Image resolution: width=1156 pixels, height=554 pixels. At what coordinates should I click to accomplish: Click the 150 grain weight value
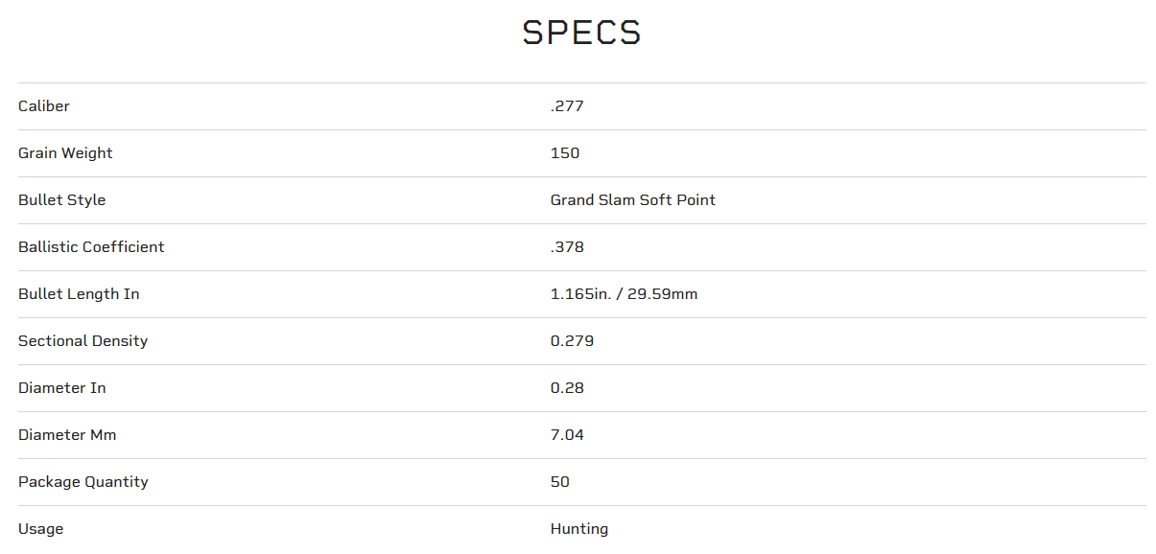565,153
